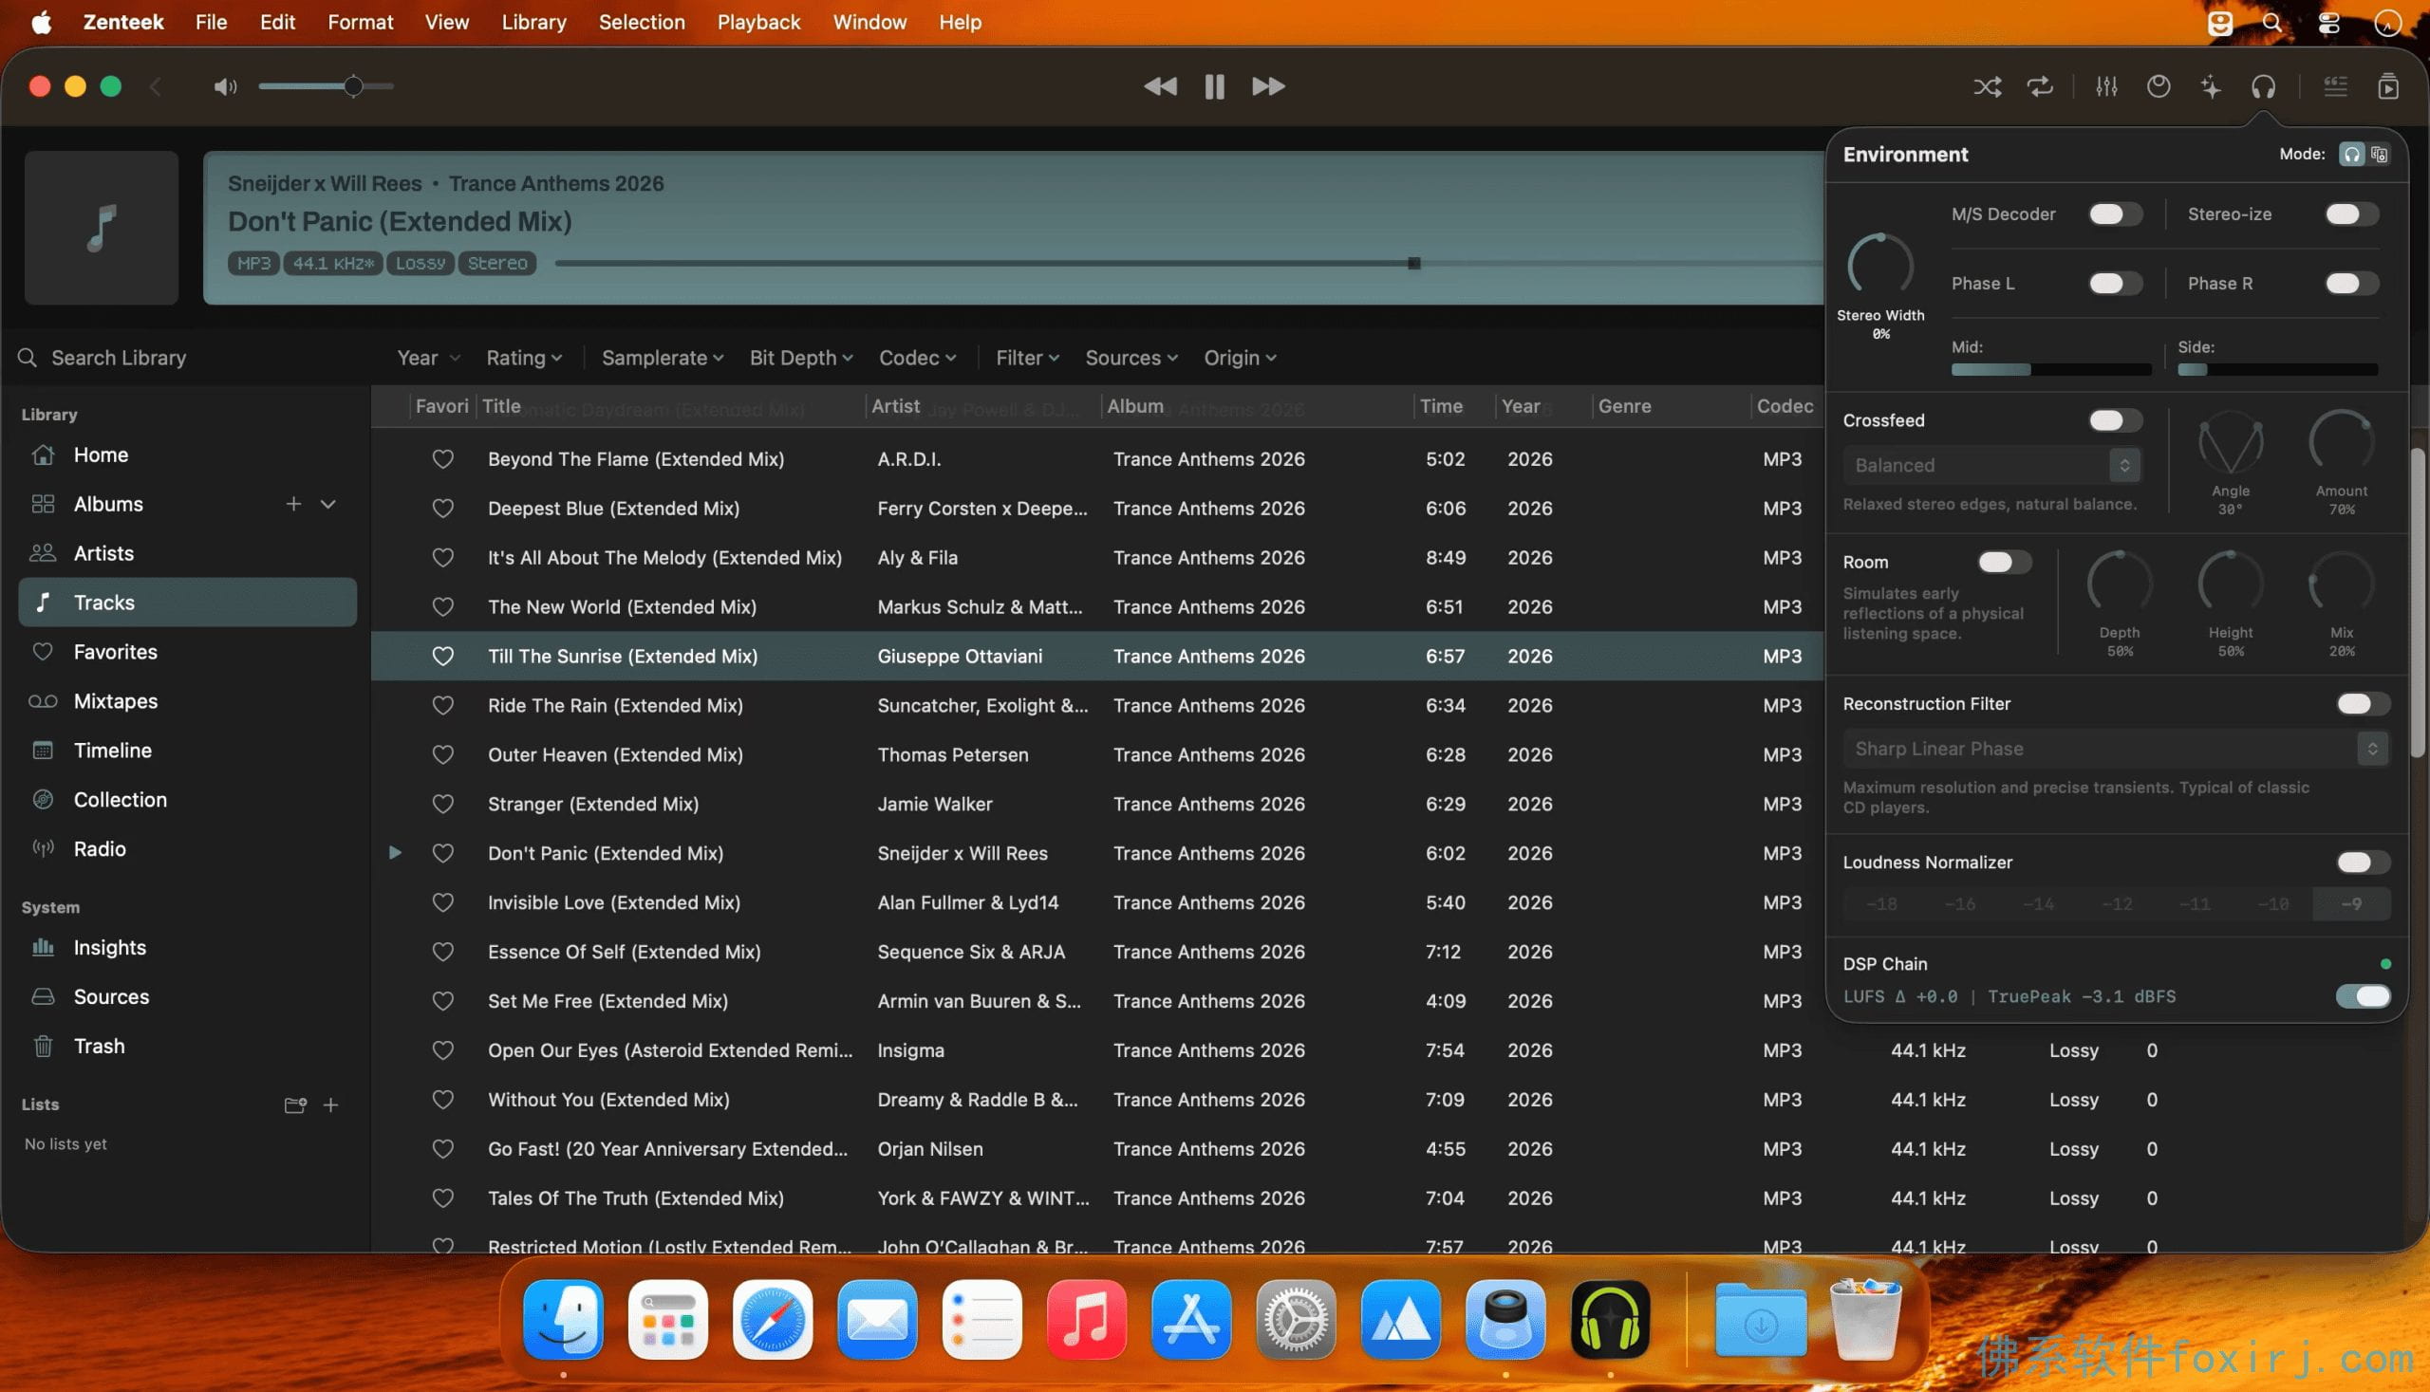Click the volume slider knob
Viewport: 2430px width, 1392px height.
tap(353, 87)
